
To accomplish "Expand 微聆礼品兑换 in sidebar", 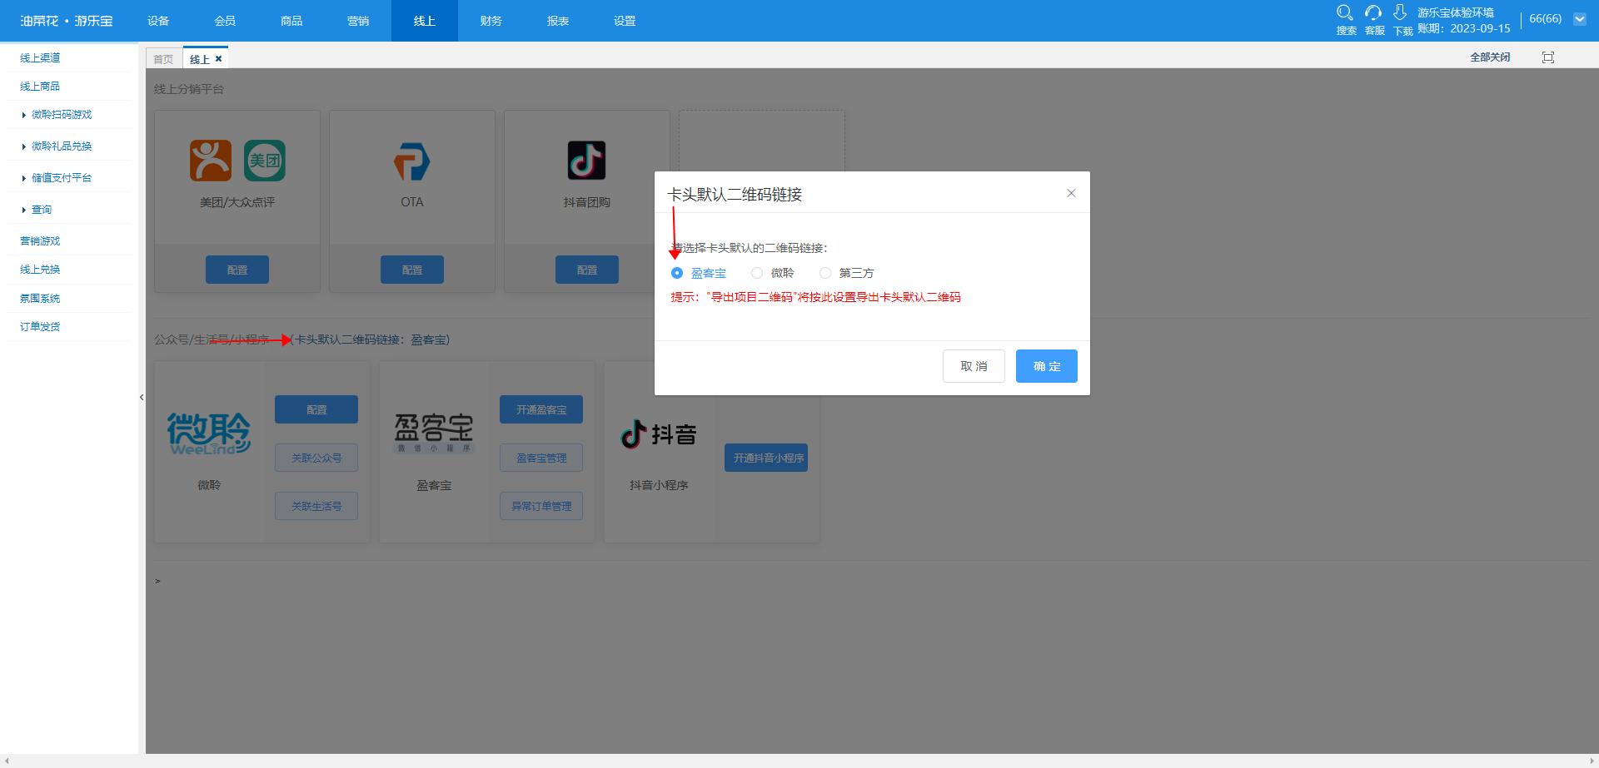I will 62,146.
